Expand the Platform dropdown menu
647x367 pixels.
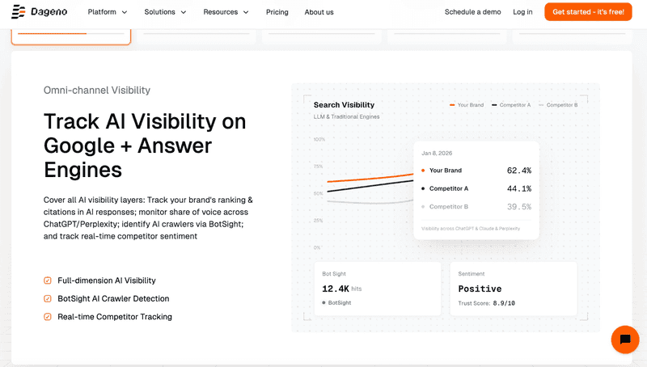click(113, 12)
